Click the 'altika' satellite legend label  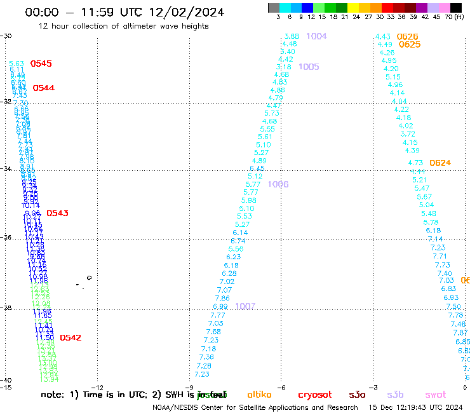[x=259, y=395]
